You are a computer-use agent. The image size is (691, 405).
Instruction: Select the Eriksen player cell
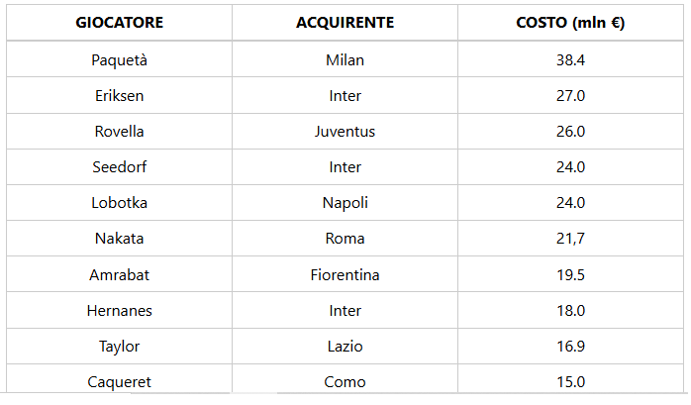coord(120,96)
